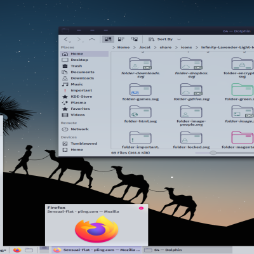This screenshot has height=254, width=254.
Task: Open the Tumbleweed device
Action: [x=84, y=144]
